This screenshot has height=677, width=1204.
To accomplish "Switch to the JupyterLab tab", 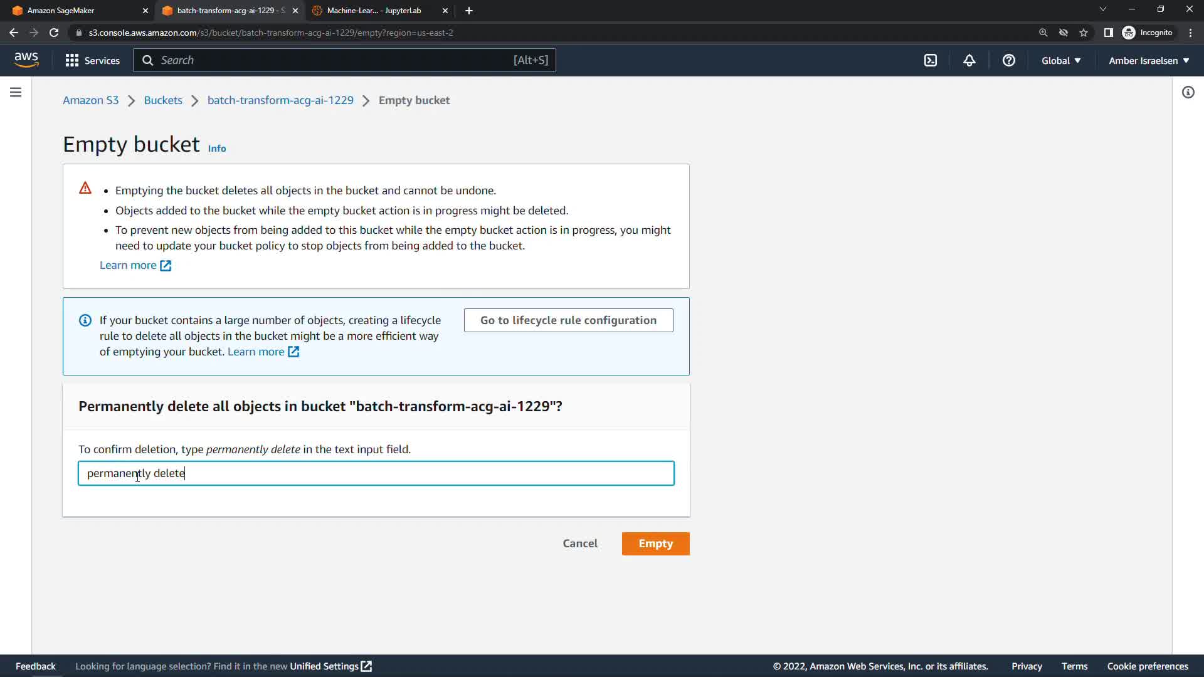I will click(x=374, y=11).
